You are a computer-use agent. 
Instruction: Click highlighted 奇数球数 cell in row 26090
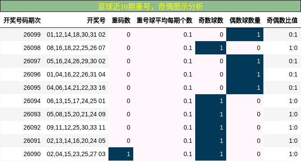(x=211, y=154)
